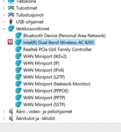Image resolution: width=121 pixels, height=132 pixels.
Task: Expand the Tulostusjonot category
Action: click(4, 15)
